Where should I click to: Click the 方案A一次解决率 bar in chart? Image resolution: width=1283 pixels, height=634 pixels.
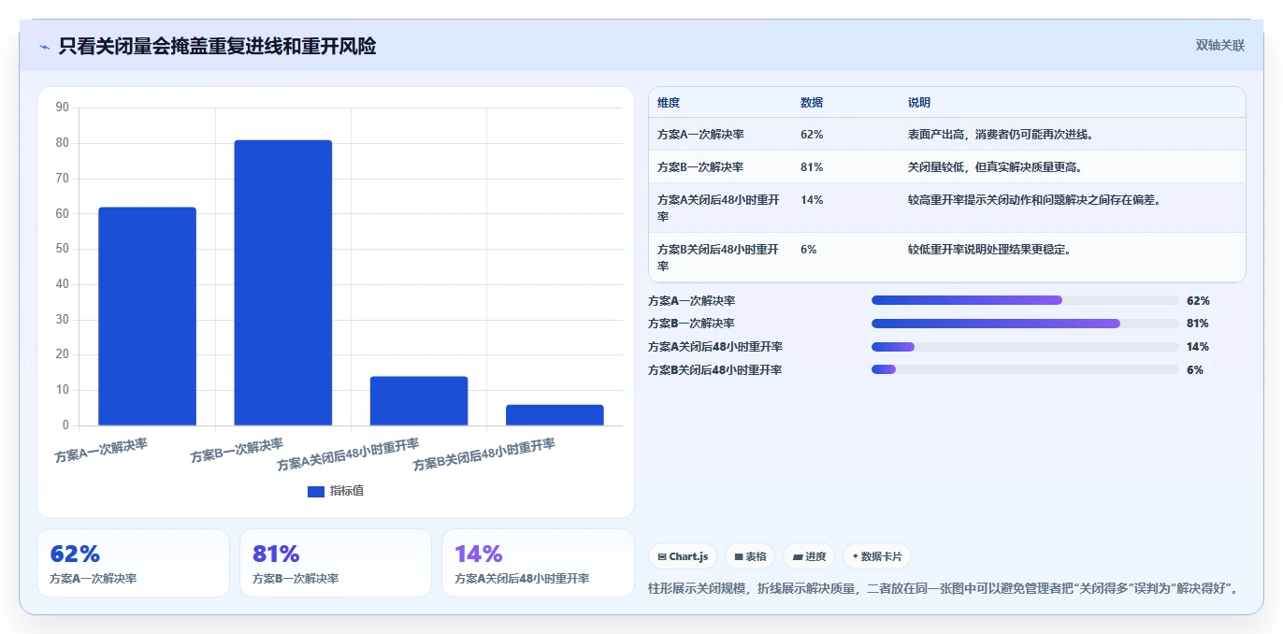[x=147, y=316]
